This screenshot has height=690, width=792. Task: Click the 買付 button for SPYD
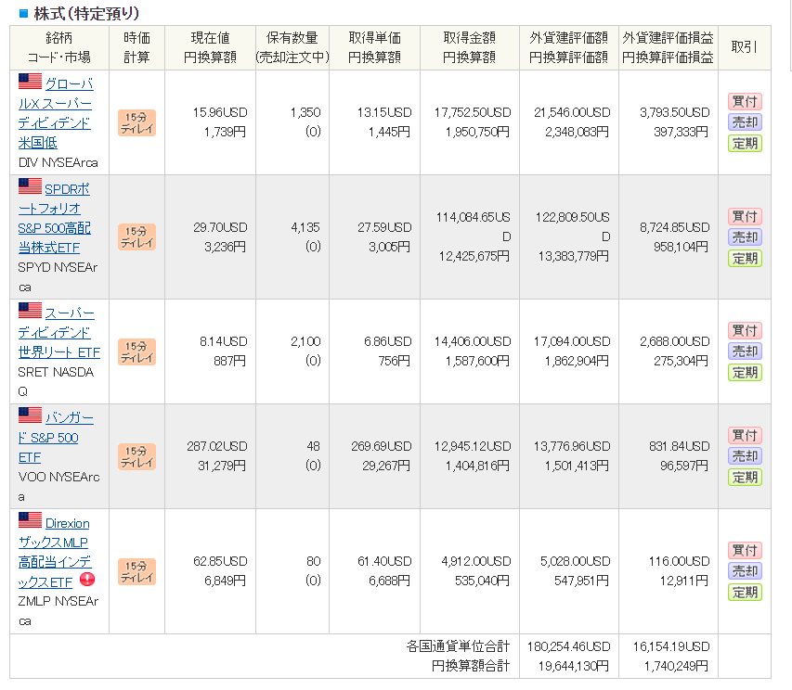tap(745, 217)
